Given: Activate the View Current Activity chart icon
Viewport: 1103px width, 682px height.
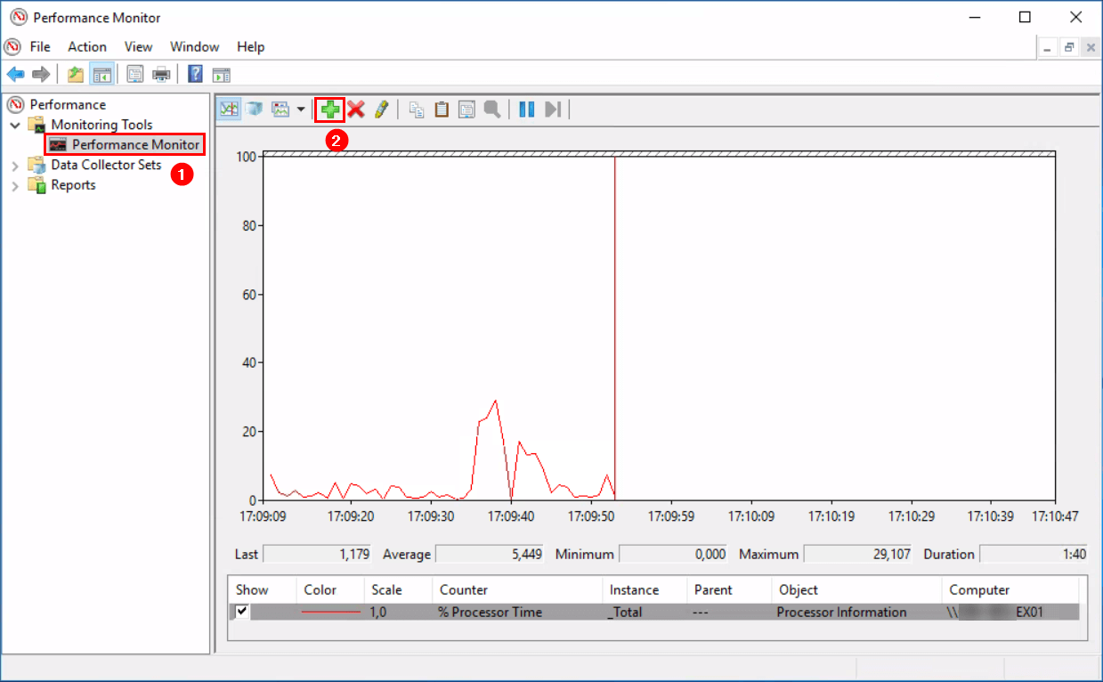Looking at the screenshot, I should [228, 109].
